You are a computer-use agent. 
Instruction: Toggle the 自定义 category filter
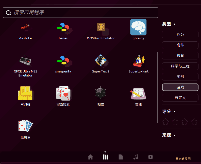[x=180, y=98]
